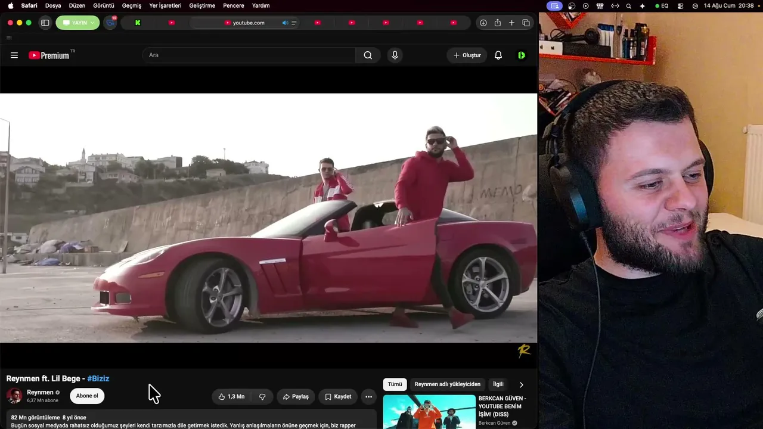This screenshot has height=429, width=763.
Task: Open YouTube notifications bell
Action: [x=498, y=55]
